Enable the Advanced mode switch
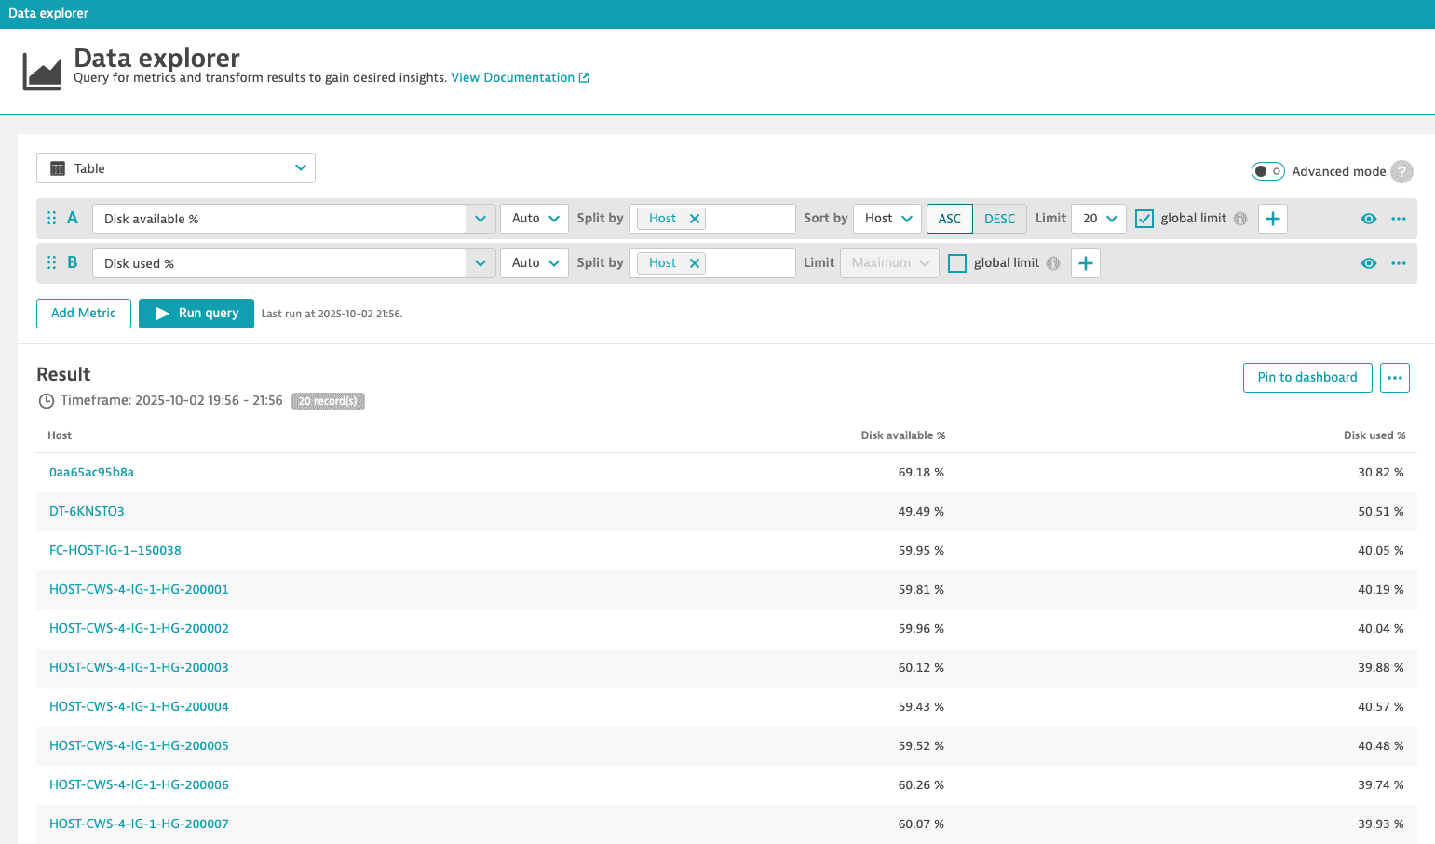The width and height of the screenshot is (1435, 844). (x=1268, y=171)
